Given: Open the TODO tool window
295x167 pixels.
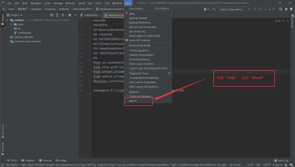Looking at the screenshot, I should coord(12,160).
